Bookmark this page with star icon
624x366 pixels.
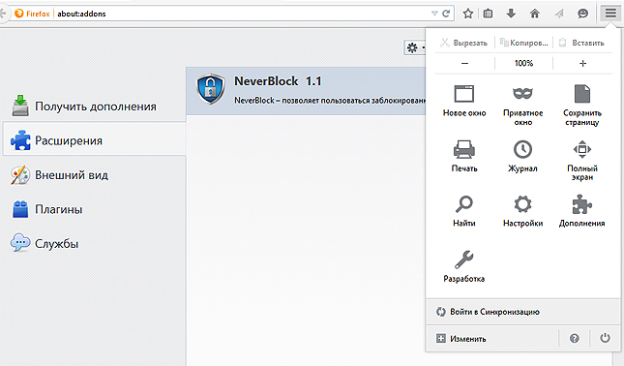coord(468,14)
